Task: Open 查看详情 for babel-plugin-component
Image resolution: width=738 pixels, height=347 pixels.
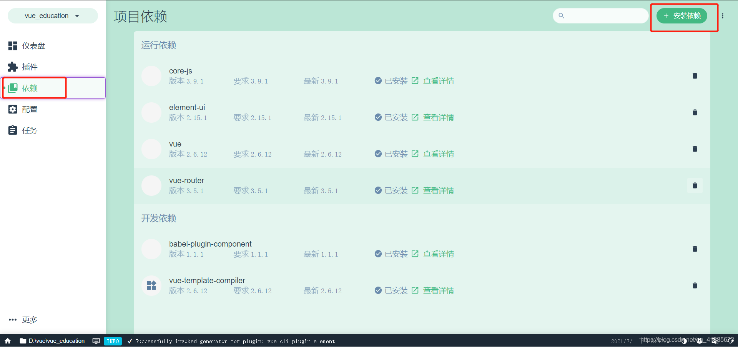Action: point(439,254)
